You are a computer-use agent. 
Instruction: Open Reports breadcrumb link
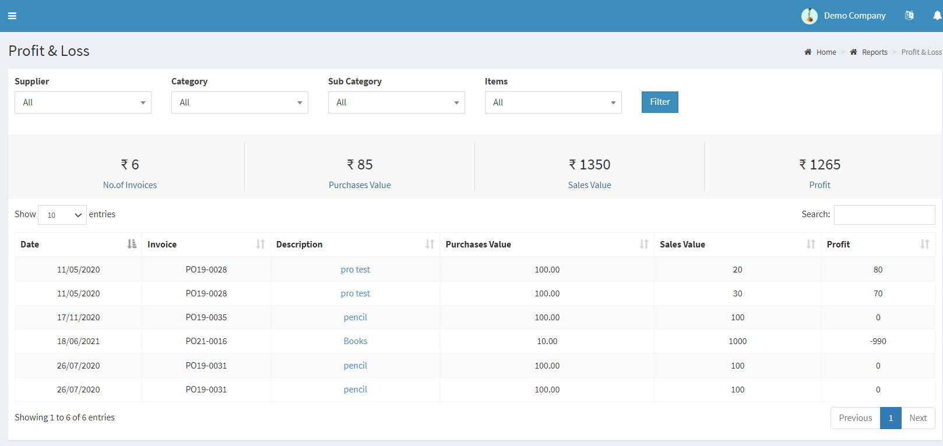pyautogui.click(x=874, y=52)
